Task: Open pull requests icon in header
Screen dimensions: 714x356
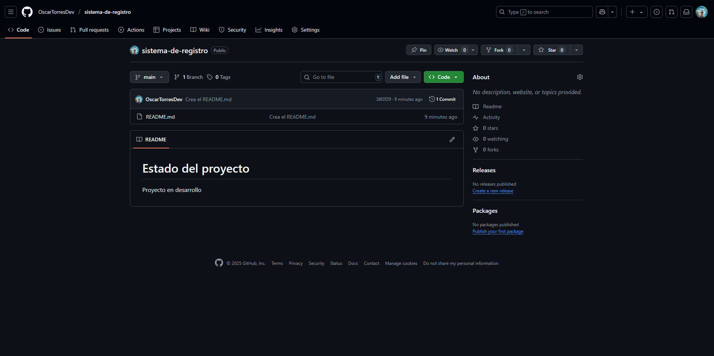Action: click(672, 12)
